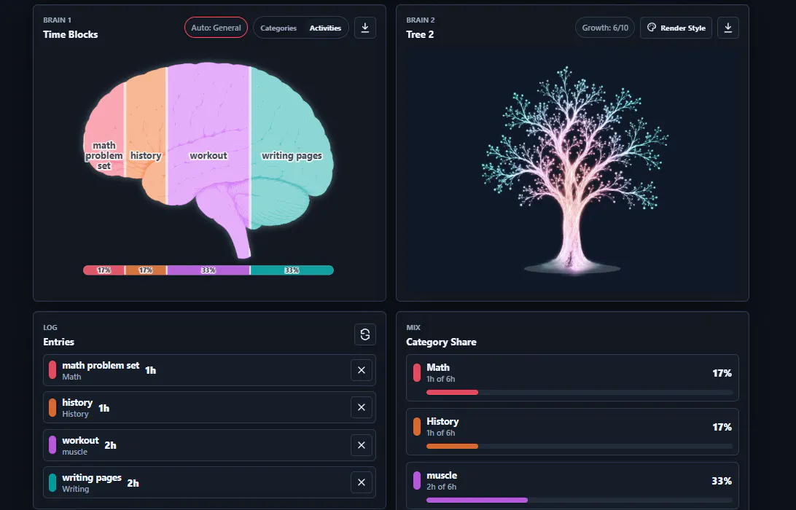Click the History category share progress bar
The height and width of the screenshot is (510, 796).
point(580,447)
